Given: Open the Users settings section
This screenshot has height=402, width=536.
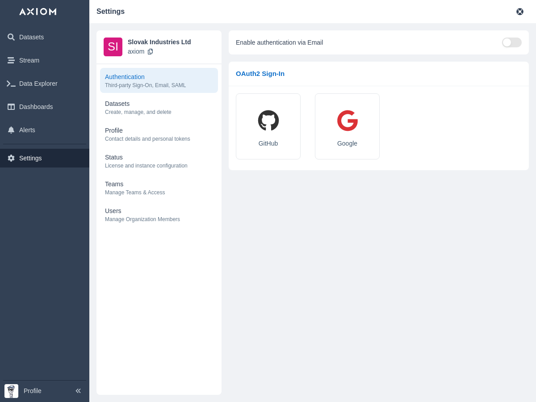Looking at the screenshot, I should click(159, 214).
